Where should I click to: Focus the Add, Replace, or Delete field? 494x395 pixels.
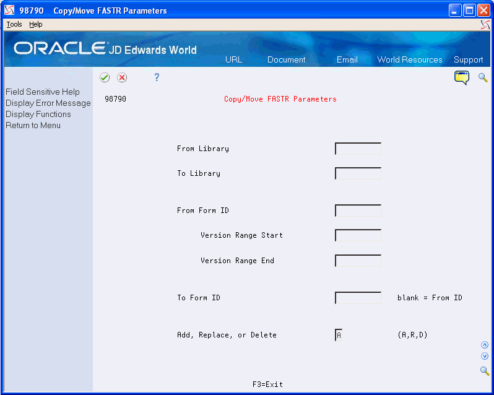click(x=339, y=335)
